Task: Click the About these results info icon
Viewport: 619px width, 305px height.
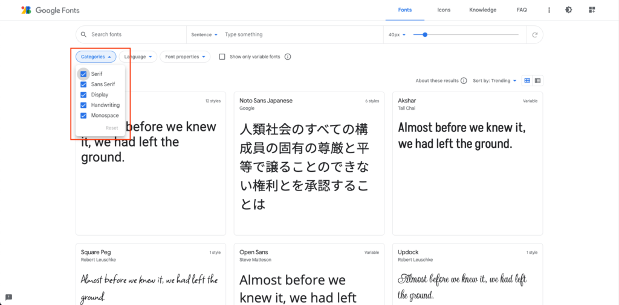Action: pos(464,81)
